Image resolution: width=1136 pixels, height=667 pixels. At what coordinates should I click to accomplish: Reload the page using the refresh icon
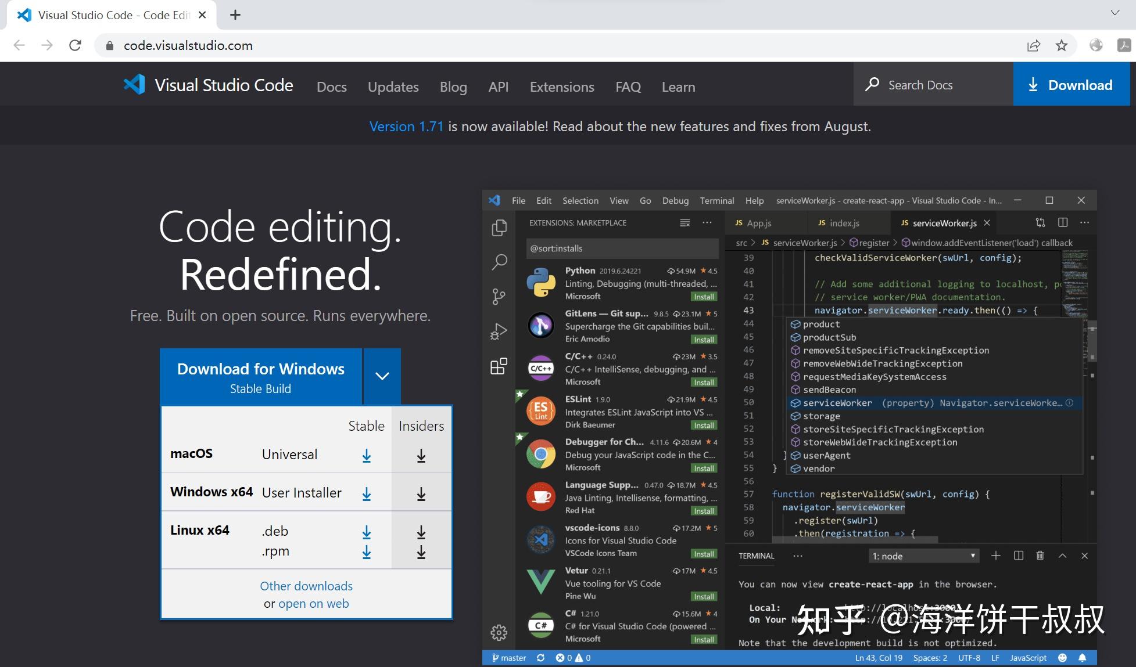pos(75,45)
